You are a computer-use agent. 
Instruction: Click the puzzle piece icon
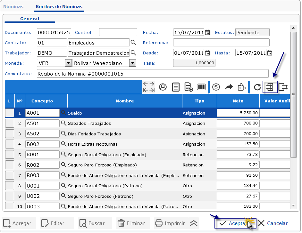241,87
